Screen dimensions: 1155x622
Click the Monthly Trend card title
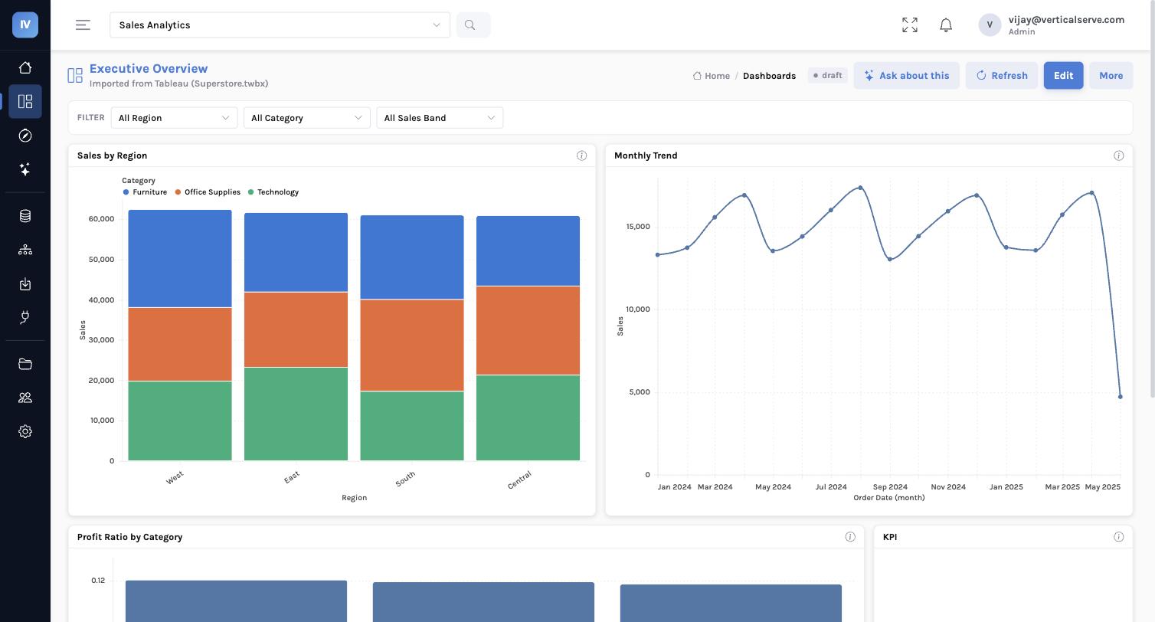(646, 155)
